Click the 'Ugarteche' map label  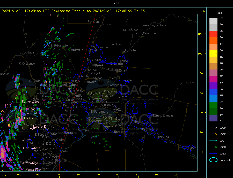click(x=70, y=120)
